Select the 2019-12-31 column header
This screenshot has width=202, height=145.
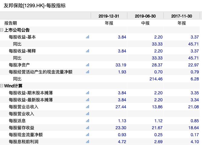(x=109, y=16)
